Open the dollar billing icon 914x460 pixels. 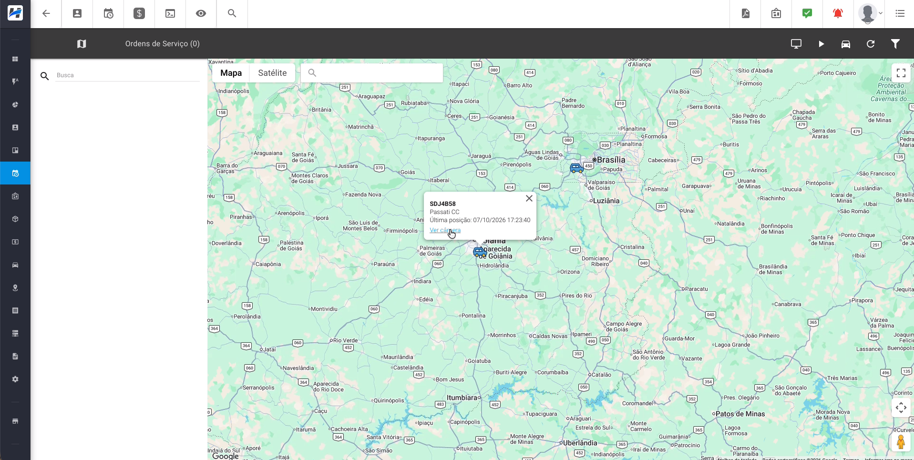(139, 13)
